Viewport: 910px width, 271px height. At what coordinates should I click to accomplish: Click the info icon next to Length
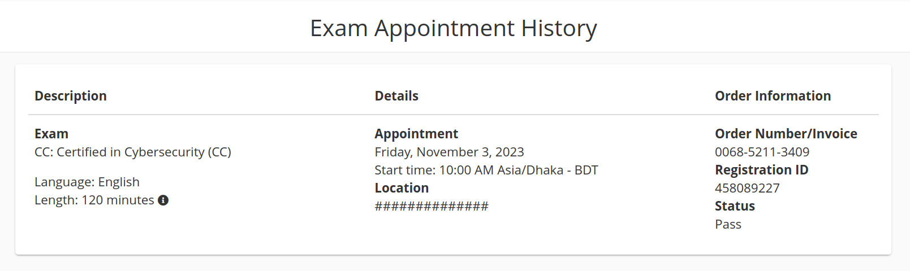(163, 200)
